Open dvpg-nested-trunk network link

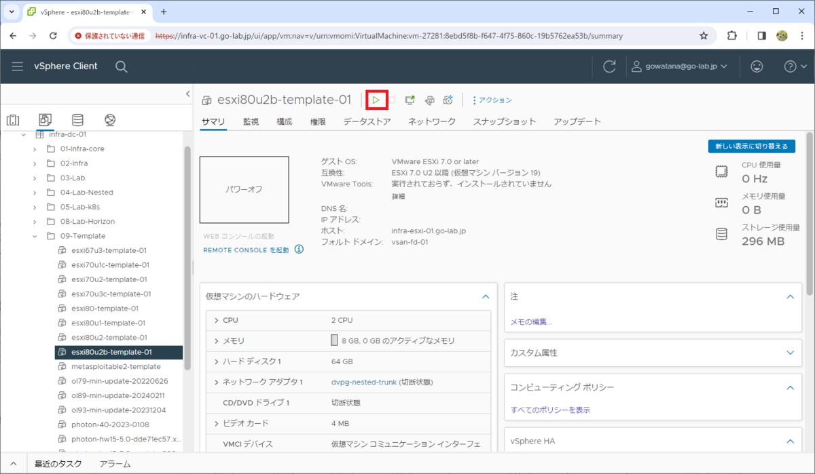pos(364,382)
